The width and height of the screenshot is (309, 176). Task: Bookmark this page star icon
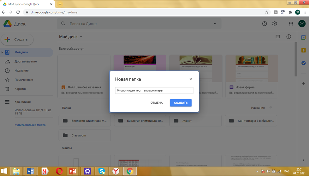[x=266, y=12]
